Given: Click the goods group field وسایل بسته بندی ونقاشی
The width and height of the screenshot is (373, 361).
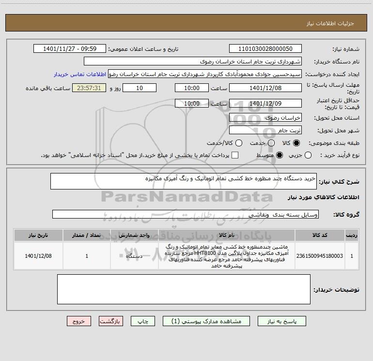Looking at the screenshot, I should [186, 214].
